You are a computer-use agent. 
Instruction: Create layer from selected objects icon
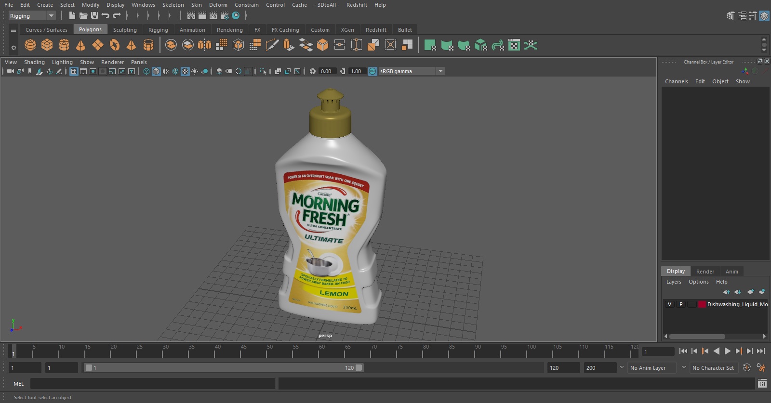(762, 292)
